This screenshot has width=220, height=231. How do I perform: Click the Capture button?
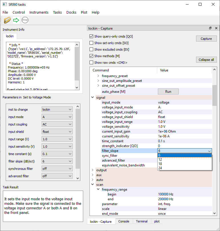coord(206,39)
